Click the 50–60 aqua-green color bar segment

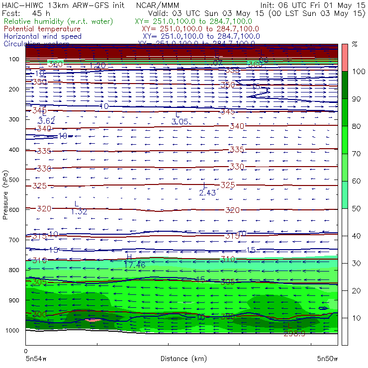(345, 194)
